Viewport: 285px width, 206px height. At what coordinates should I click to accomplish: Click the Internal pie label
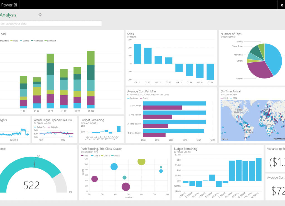click(x=239, y=79)
